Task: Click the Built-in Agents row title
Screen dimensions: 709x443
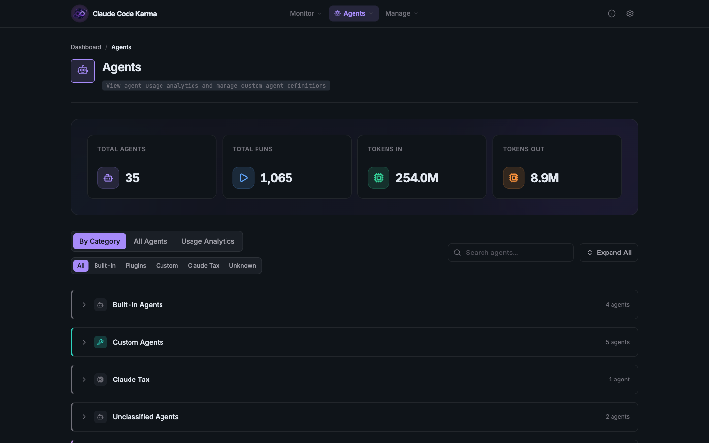Action: coord(138,305)
